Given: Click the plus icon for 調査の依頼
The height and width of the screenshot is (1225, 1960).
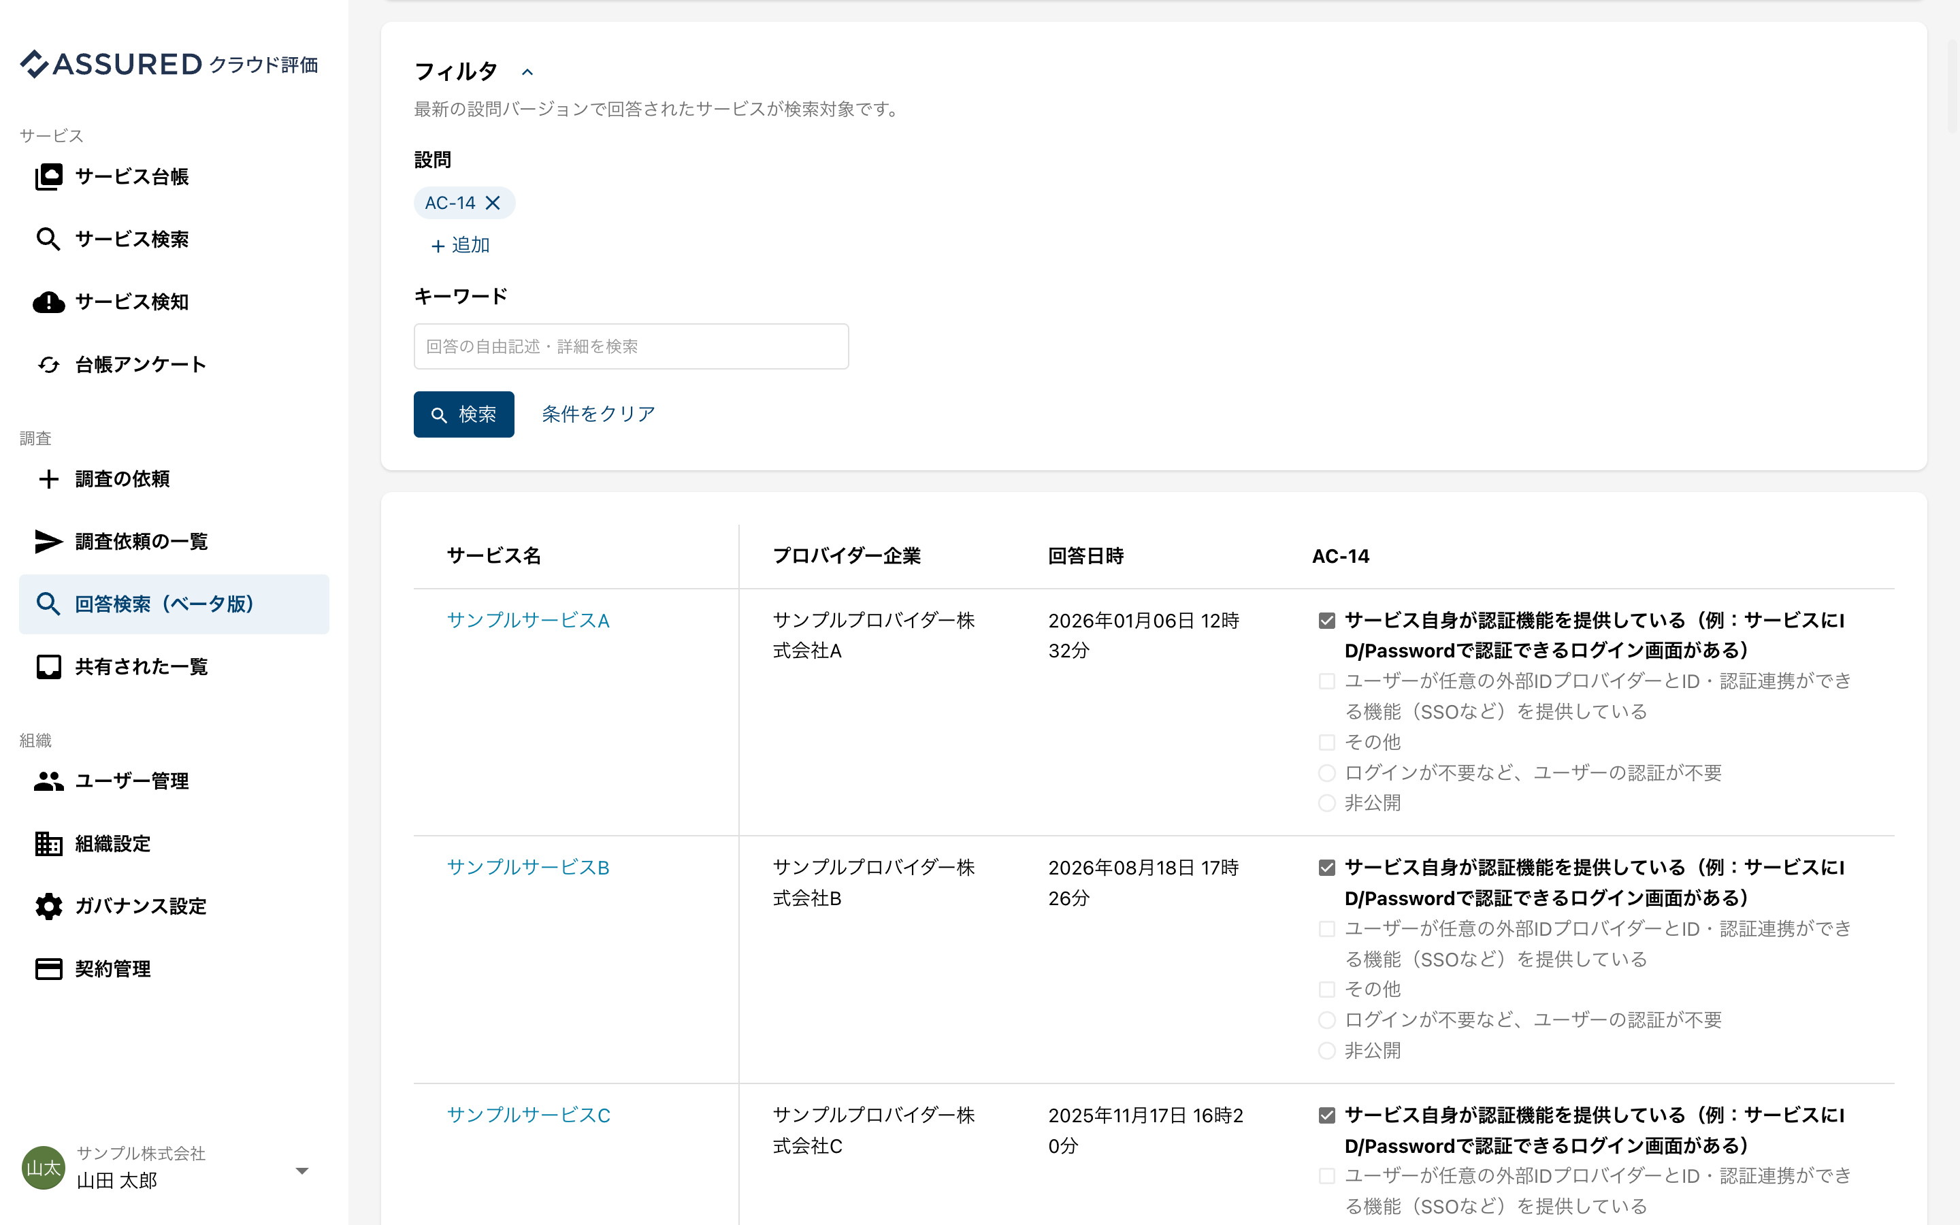Looking at the screenshot, I should click(48, 479).
